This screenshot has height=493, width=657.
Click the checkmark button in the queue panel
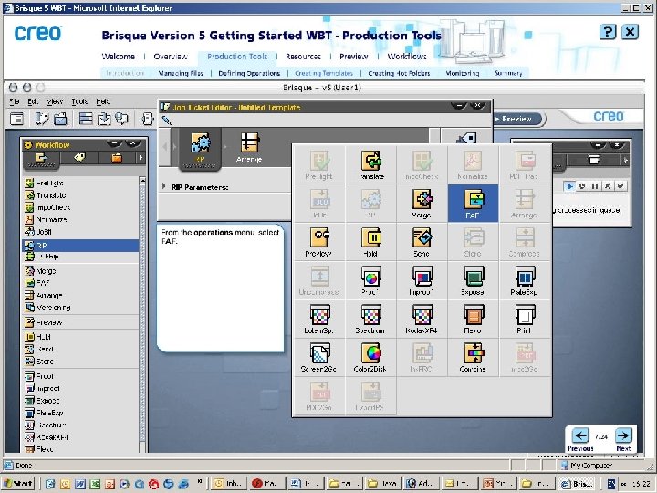click(620, 186)
